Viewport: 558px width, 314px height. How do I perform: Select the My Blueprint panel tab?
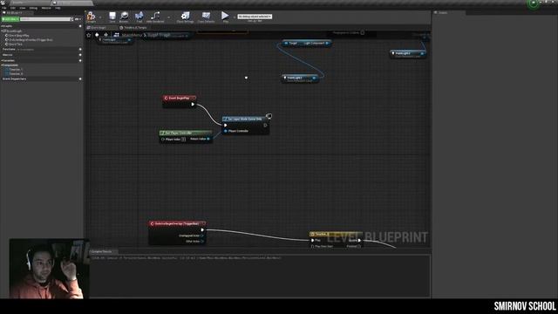[14, 13]
